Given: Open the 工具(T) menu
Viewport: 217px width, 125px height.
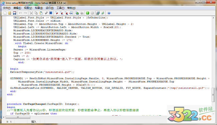Looking at the screenshot, I should tap(60, 8).
